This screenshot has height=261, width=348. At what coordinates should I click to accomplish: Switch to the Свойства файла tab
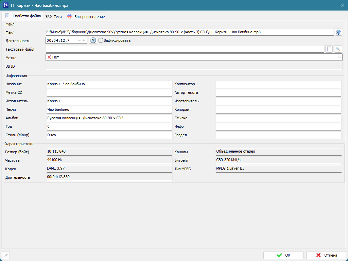click(x=23, y=16)
